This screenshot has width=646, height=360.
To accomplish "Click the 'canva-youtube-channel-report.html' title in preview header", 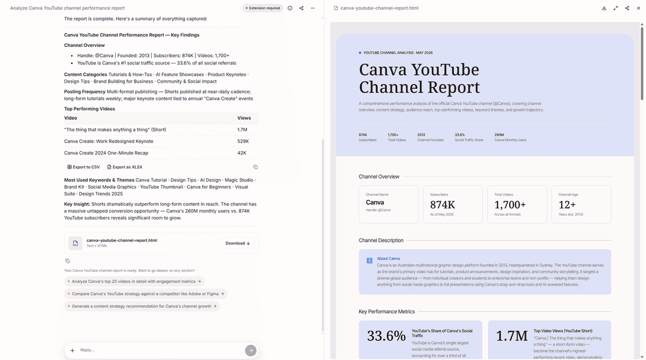I will [380, 8].
